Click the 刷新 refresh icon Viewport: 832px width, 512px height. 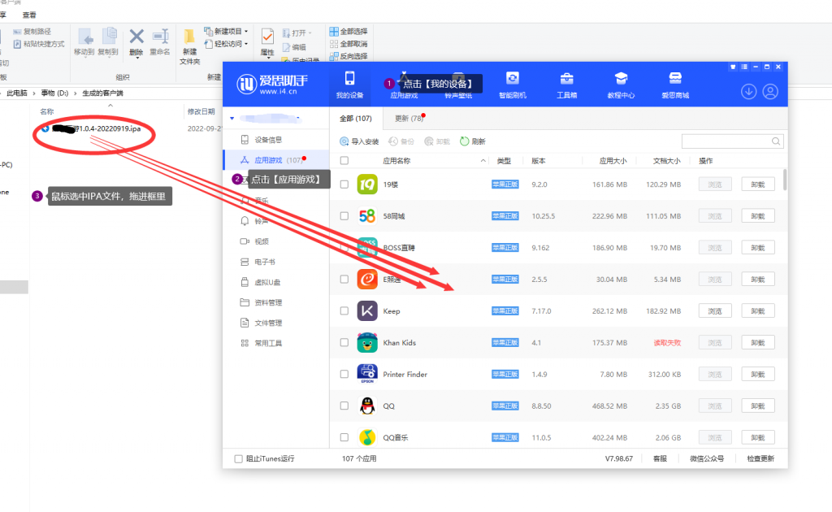tap(464, 141)
